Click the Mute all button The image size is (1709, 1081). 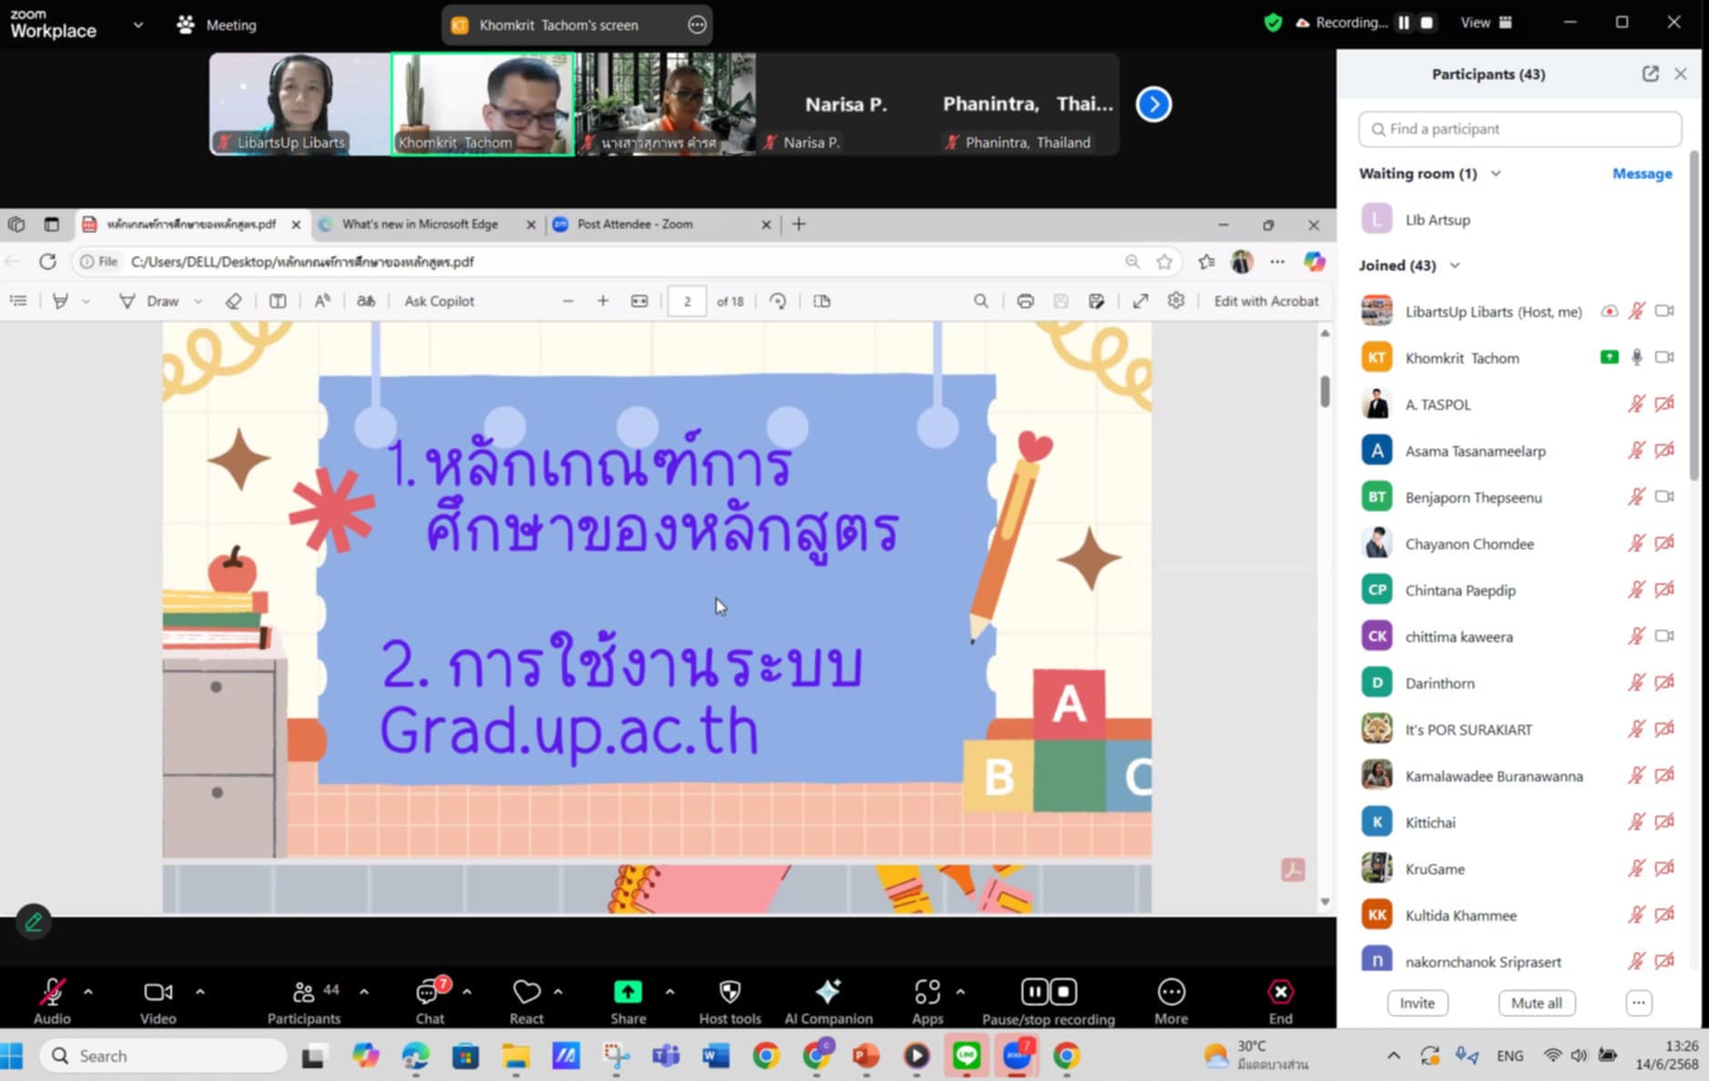pyautogui.click(x=1536, y=1003)
